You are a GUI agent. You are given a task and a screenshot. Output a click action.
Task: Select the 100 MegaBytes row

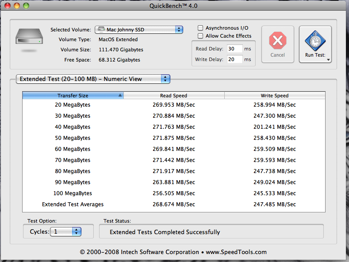(174, 193)
